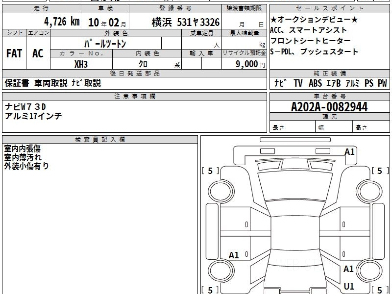Click the 車両取説 item
This screenshot has width=392, height=294.
(51, 83)
